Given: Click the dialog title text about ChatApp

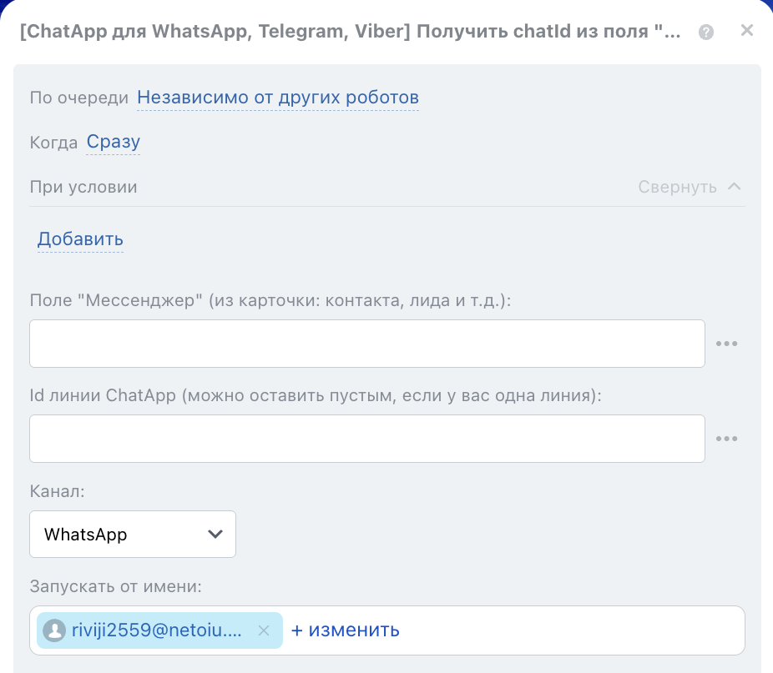Looking at the screenshot, I should 349,33.
